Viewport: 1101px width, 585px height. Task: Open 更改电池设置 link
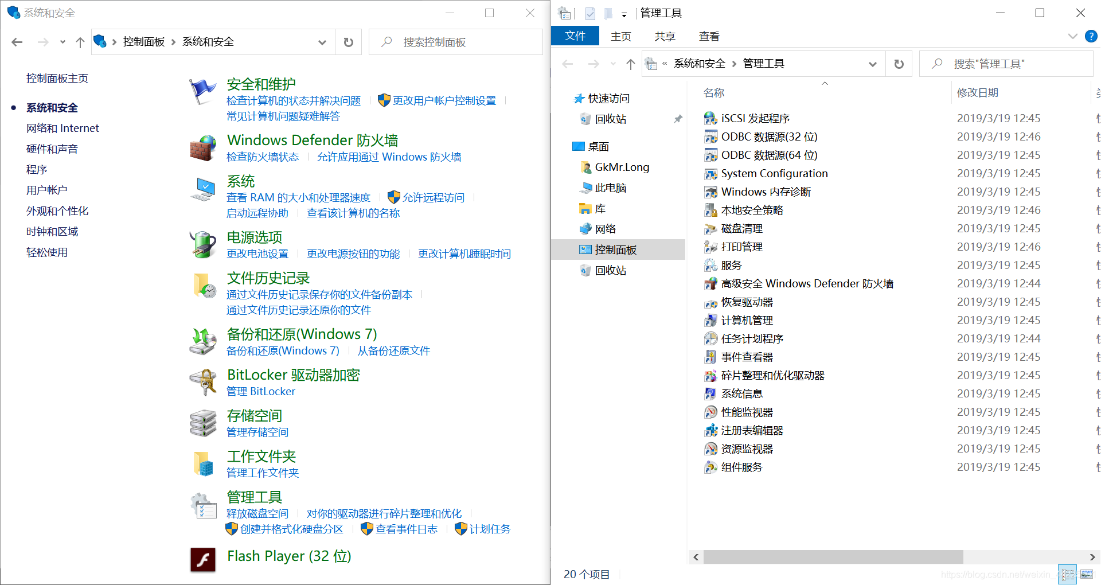(257, 253)
